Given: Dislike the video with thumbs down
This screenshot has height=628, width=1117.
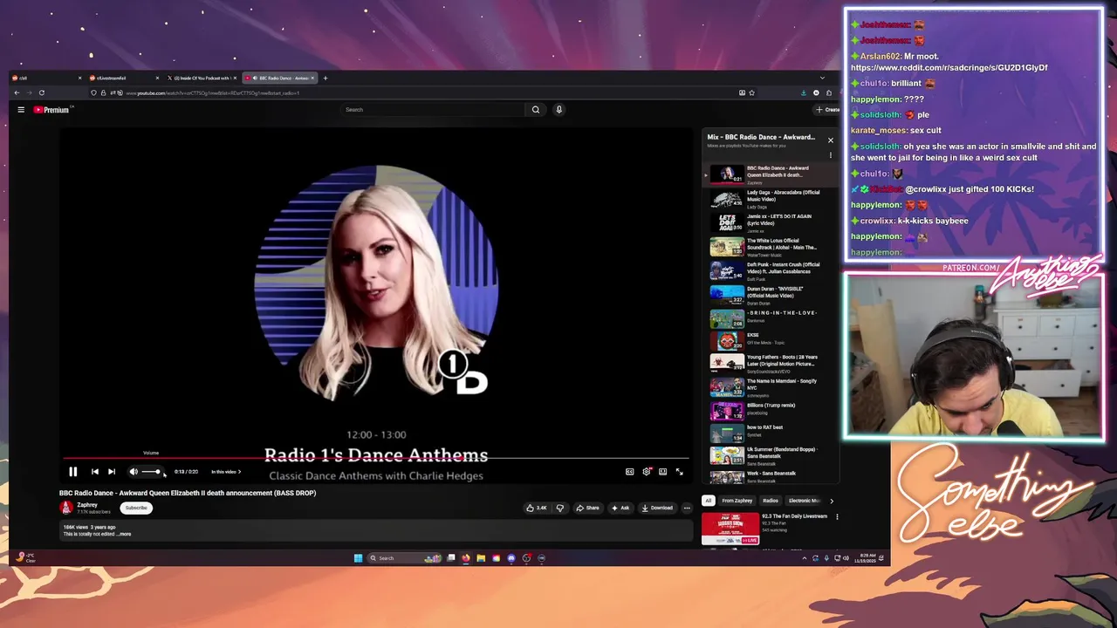Looking at the screenshot, I should [560, 508].
